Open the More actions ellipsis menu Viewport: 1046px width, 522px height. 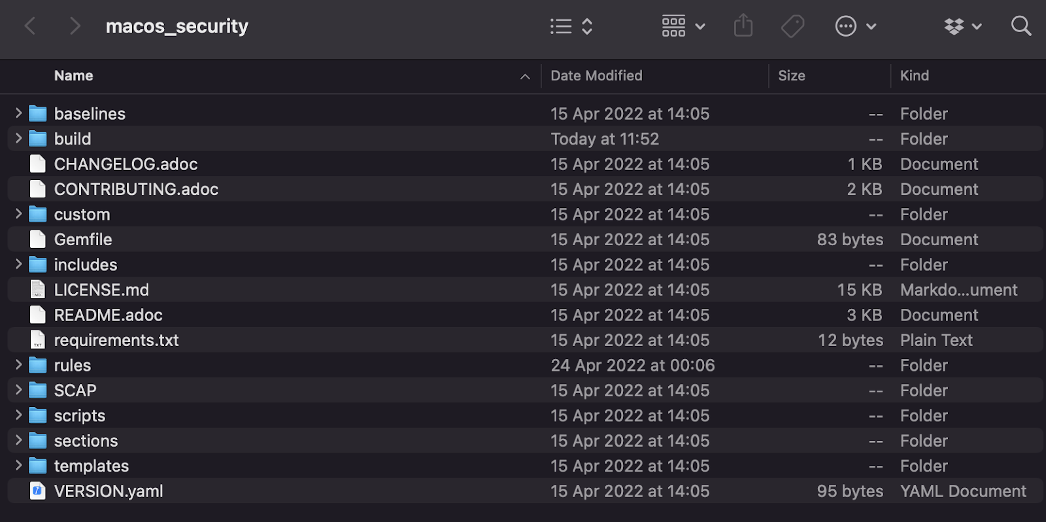click(855, 26)
